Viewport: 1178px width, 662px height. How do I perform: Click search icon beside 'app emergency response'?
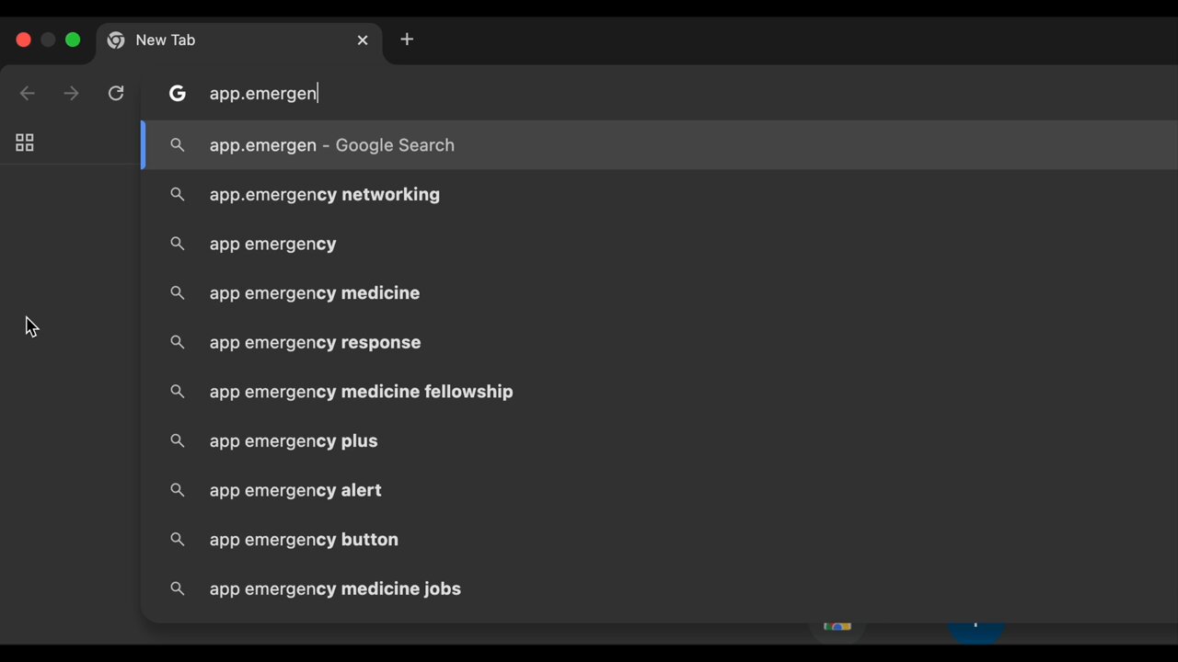click(x=178, y=342)
